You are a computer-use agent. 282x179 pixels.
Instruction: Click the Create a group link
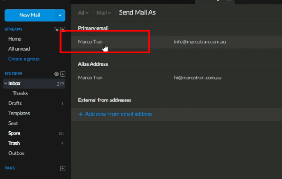click(x=24, y=59)
